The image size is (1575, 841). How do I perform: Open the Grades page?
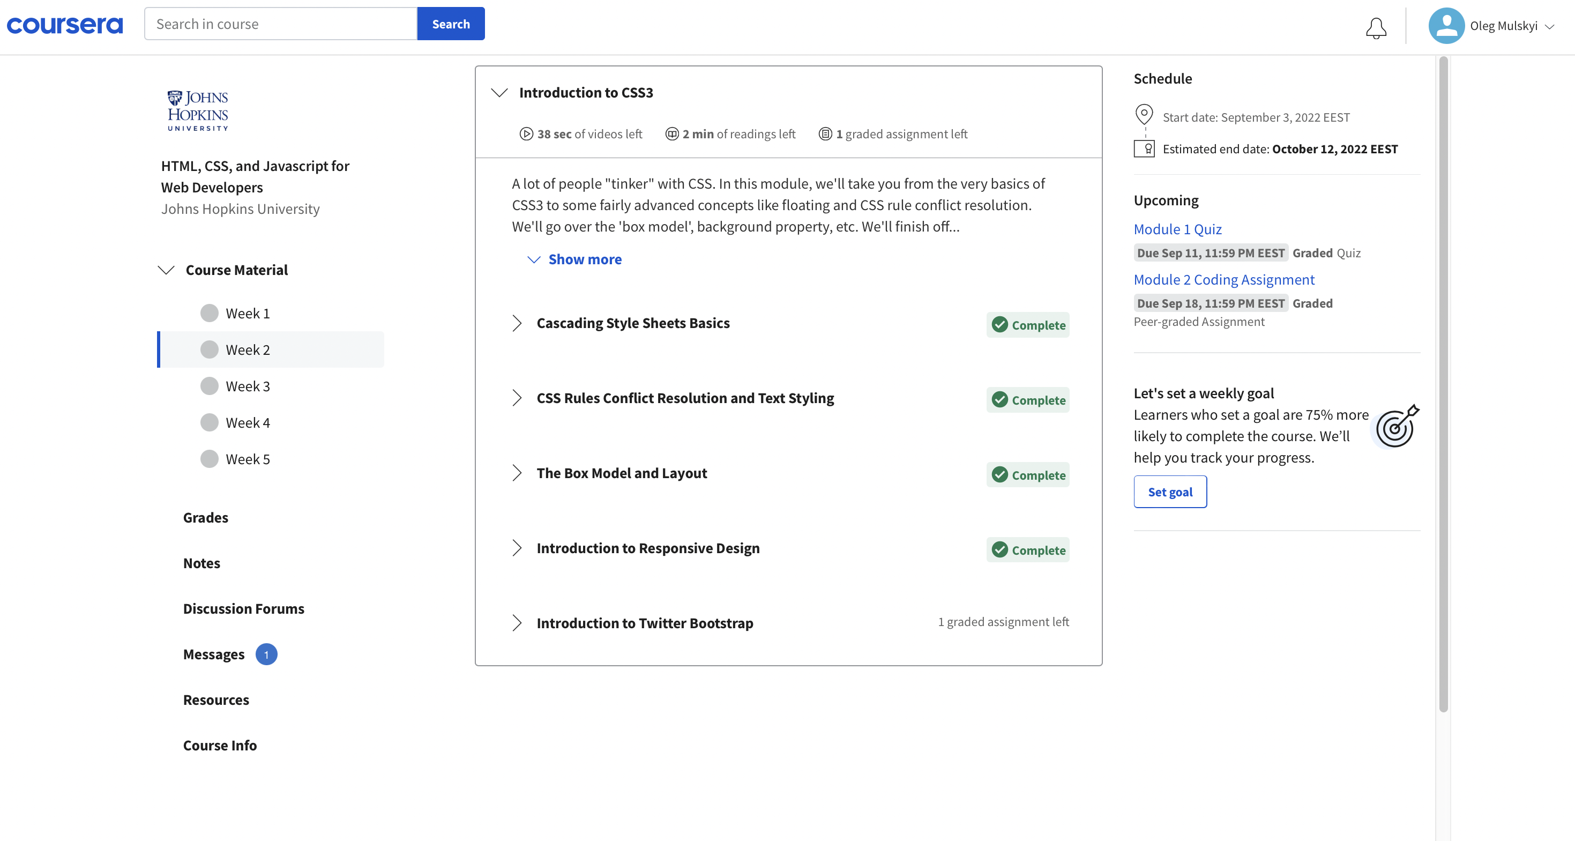click(x=205, y=517)
